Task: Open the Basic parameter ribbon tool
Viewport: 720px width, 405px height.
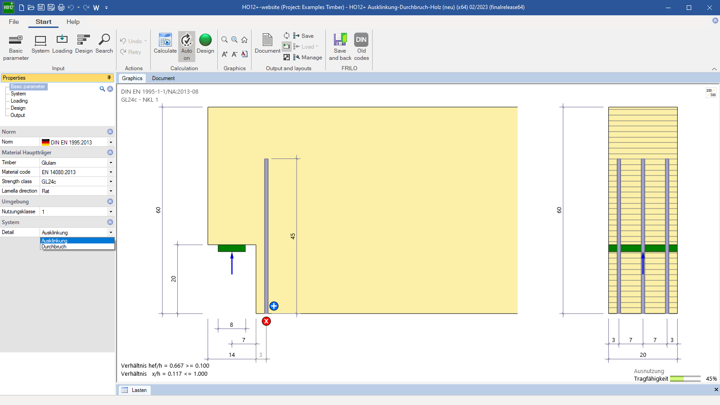Action: [16, 47]
